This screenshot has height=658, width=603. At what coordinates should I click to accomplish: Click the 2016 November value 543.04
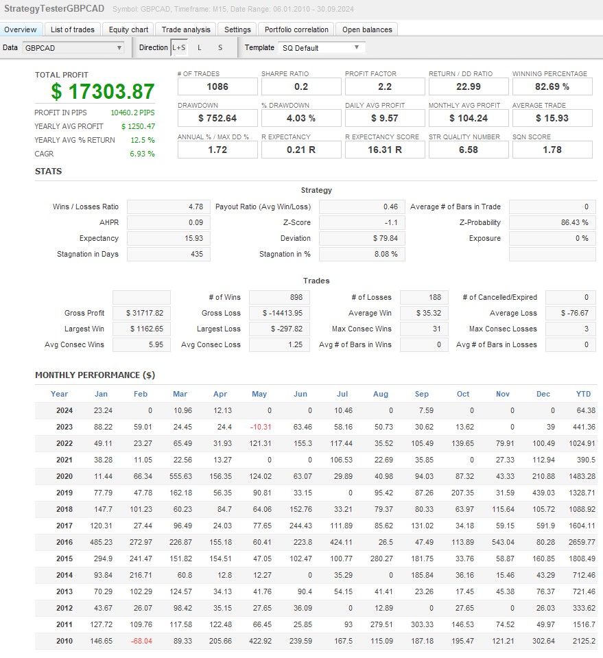pyautogui.click(x=503, y=542)
